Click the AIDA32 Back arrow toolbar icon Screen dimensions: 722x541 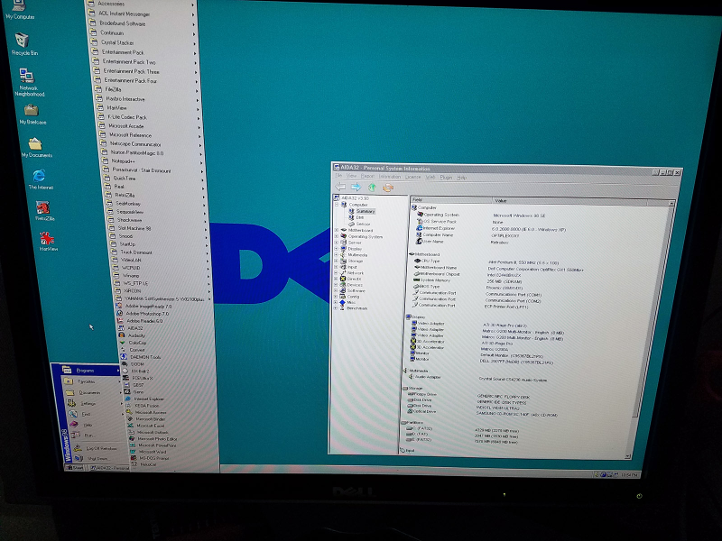pos(340,187)
